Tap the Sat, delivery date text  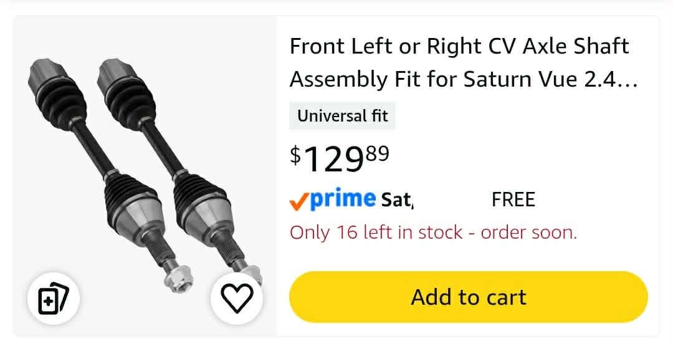pos(397,199)
